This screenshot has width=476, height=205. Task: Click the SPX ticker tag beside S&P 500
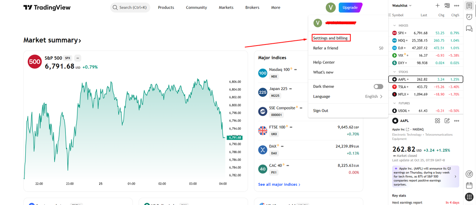pos(67,58)
